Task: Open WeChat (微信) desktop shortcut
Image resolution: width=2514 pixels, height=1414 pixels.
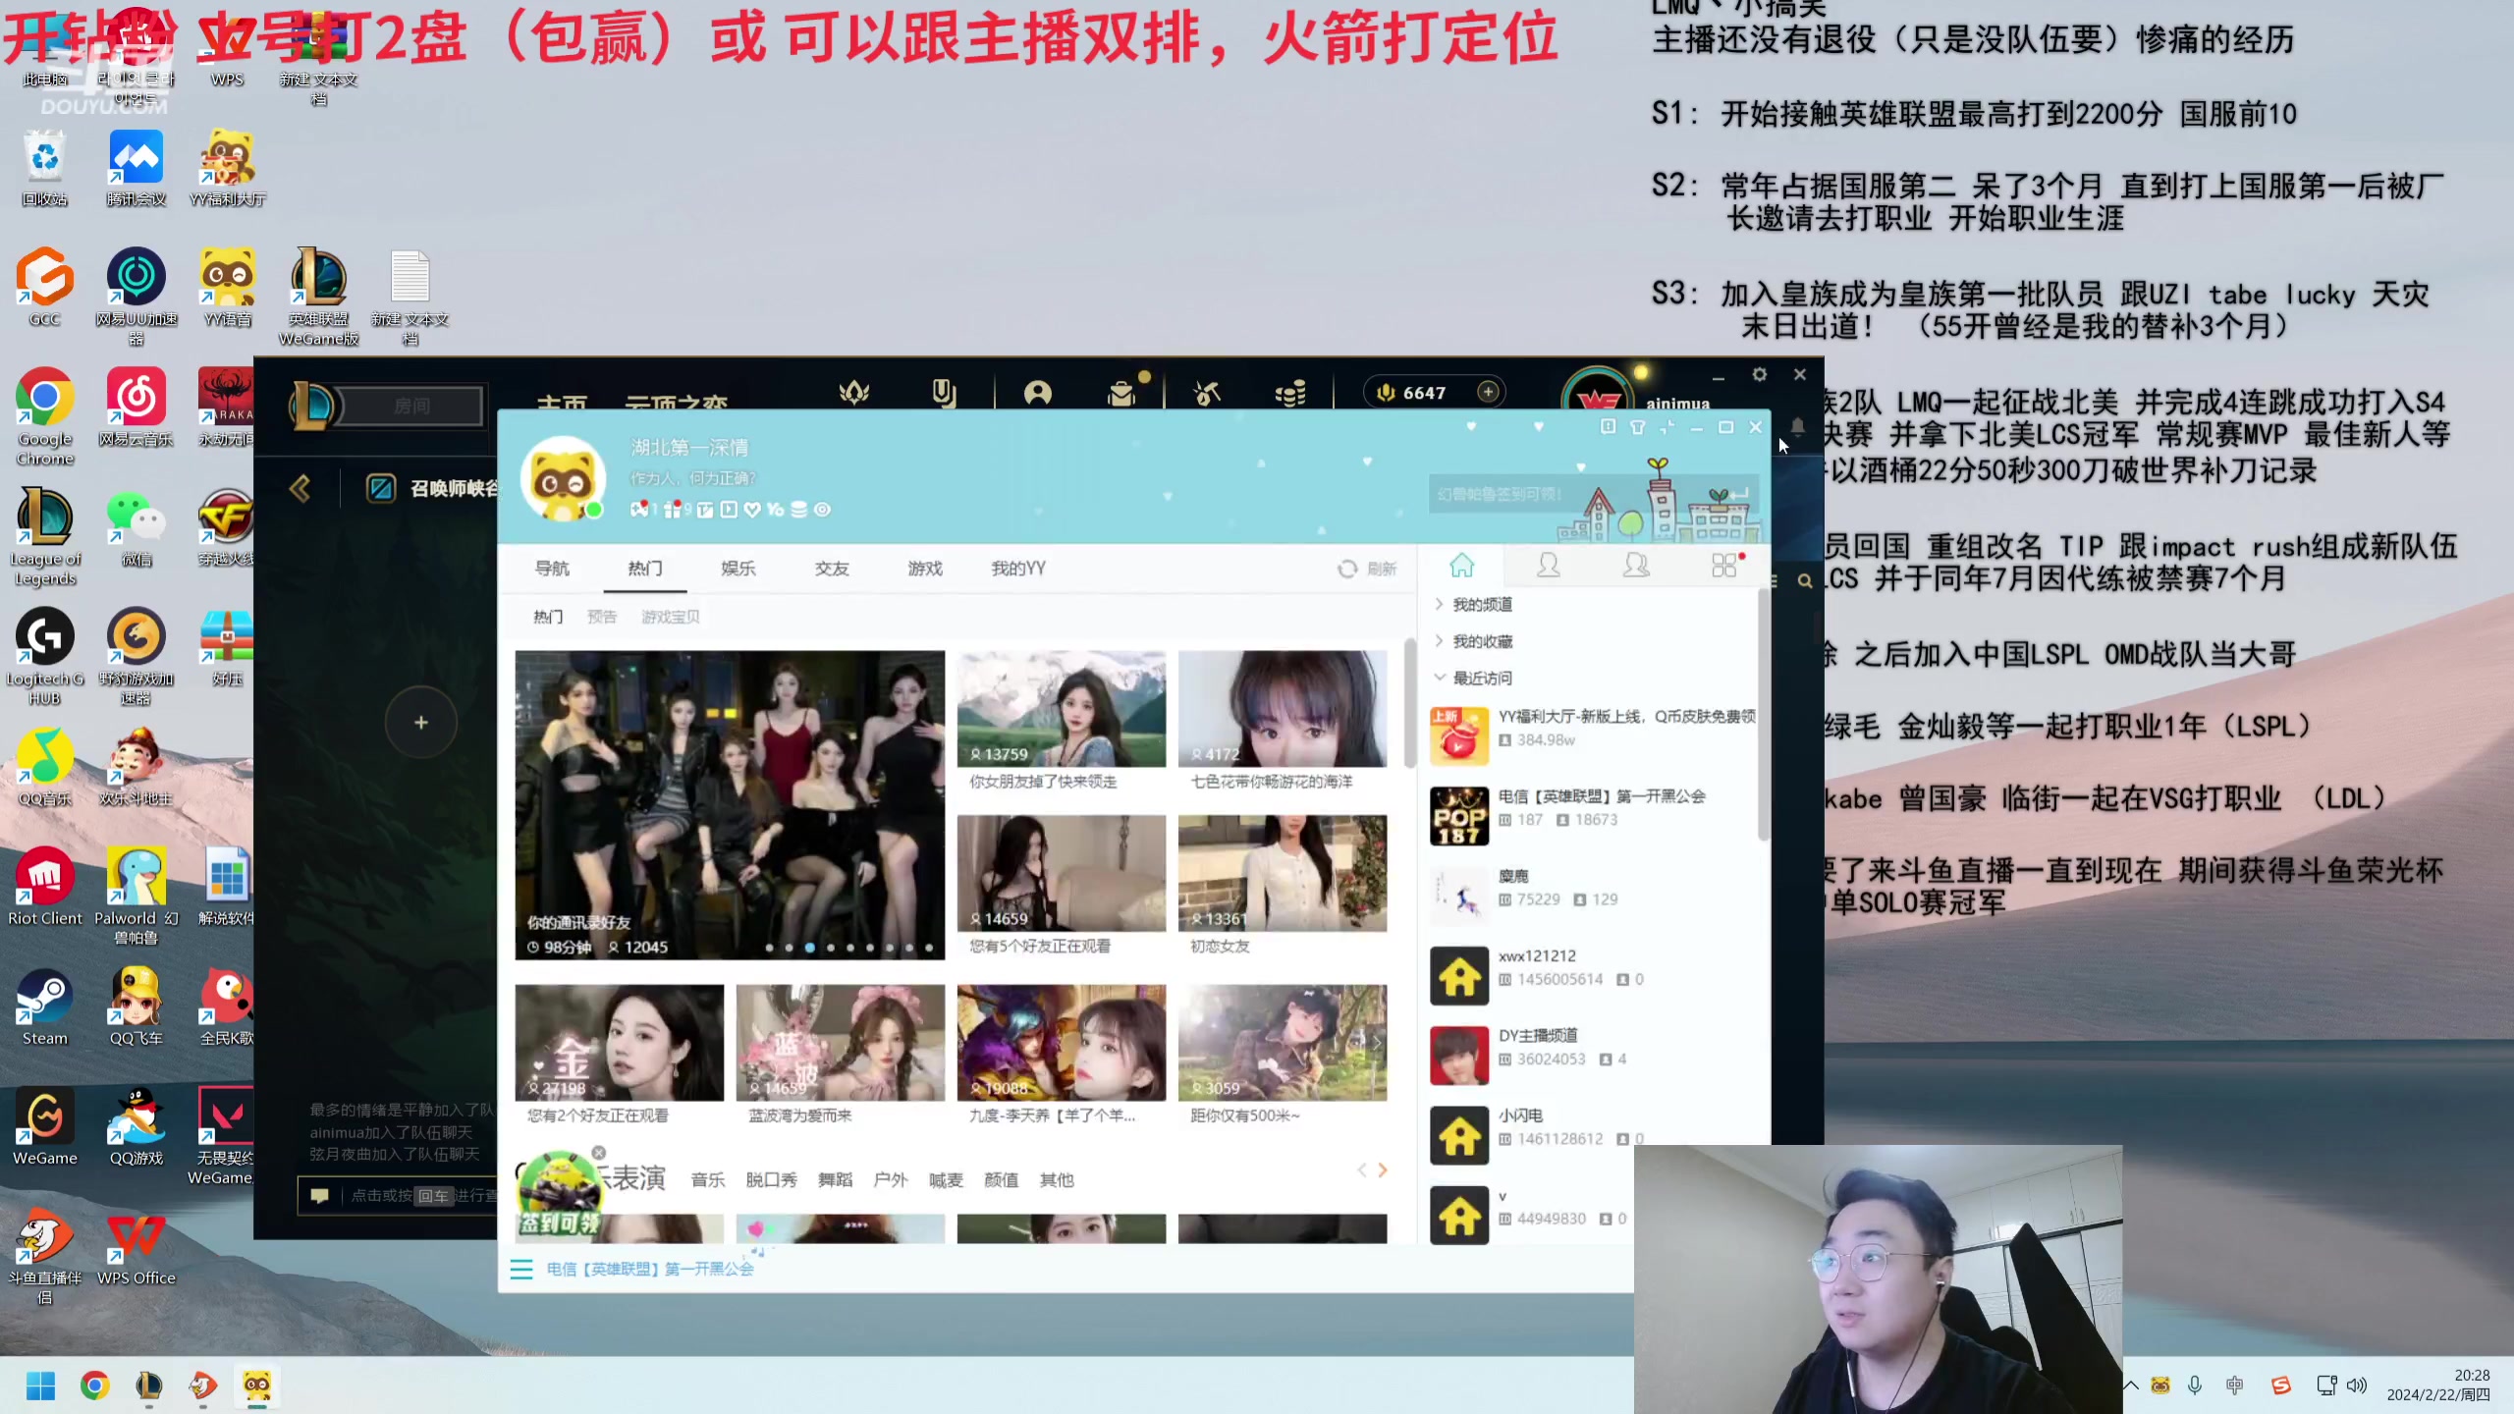Action: (x=137, y=528)
